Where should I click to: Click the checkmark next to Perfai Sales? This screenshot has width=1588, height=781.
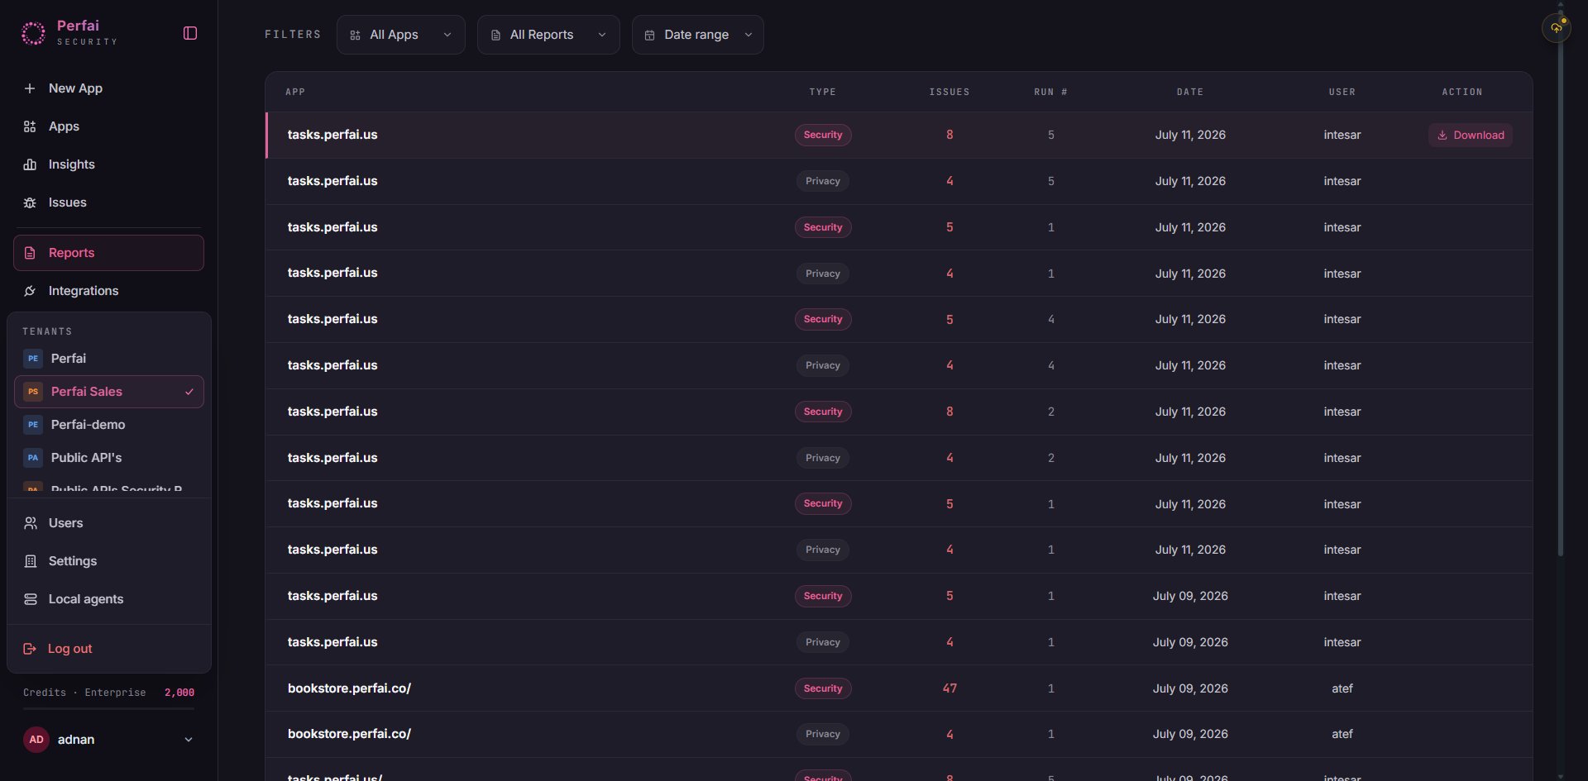(189, 392)
